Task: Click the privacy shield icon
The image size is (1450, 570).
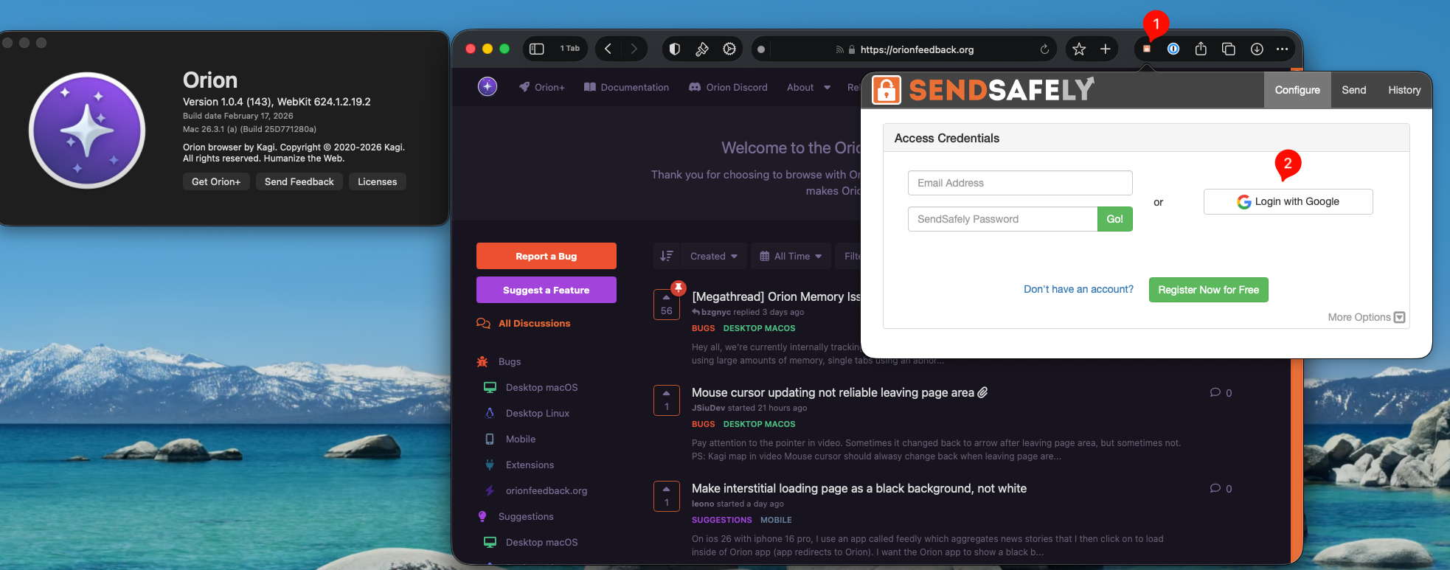Action: (x=674, y=49)
